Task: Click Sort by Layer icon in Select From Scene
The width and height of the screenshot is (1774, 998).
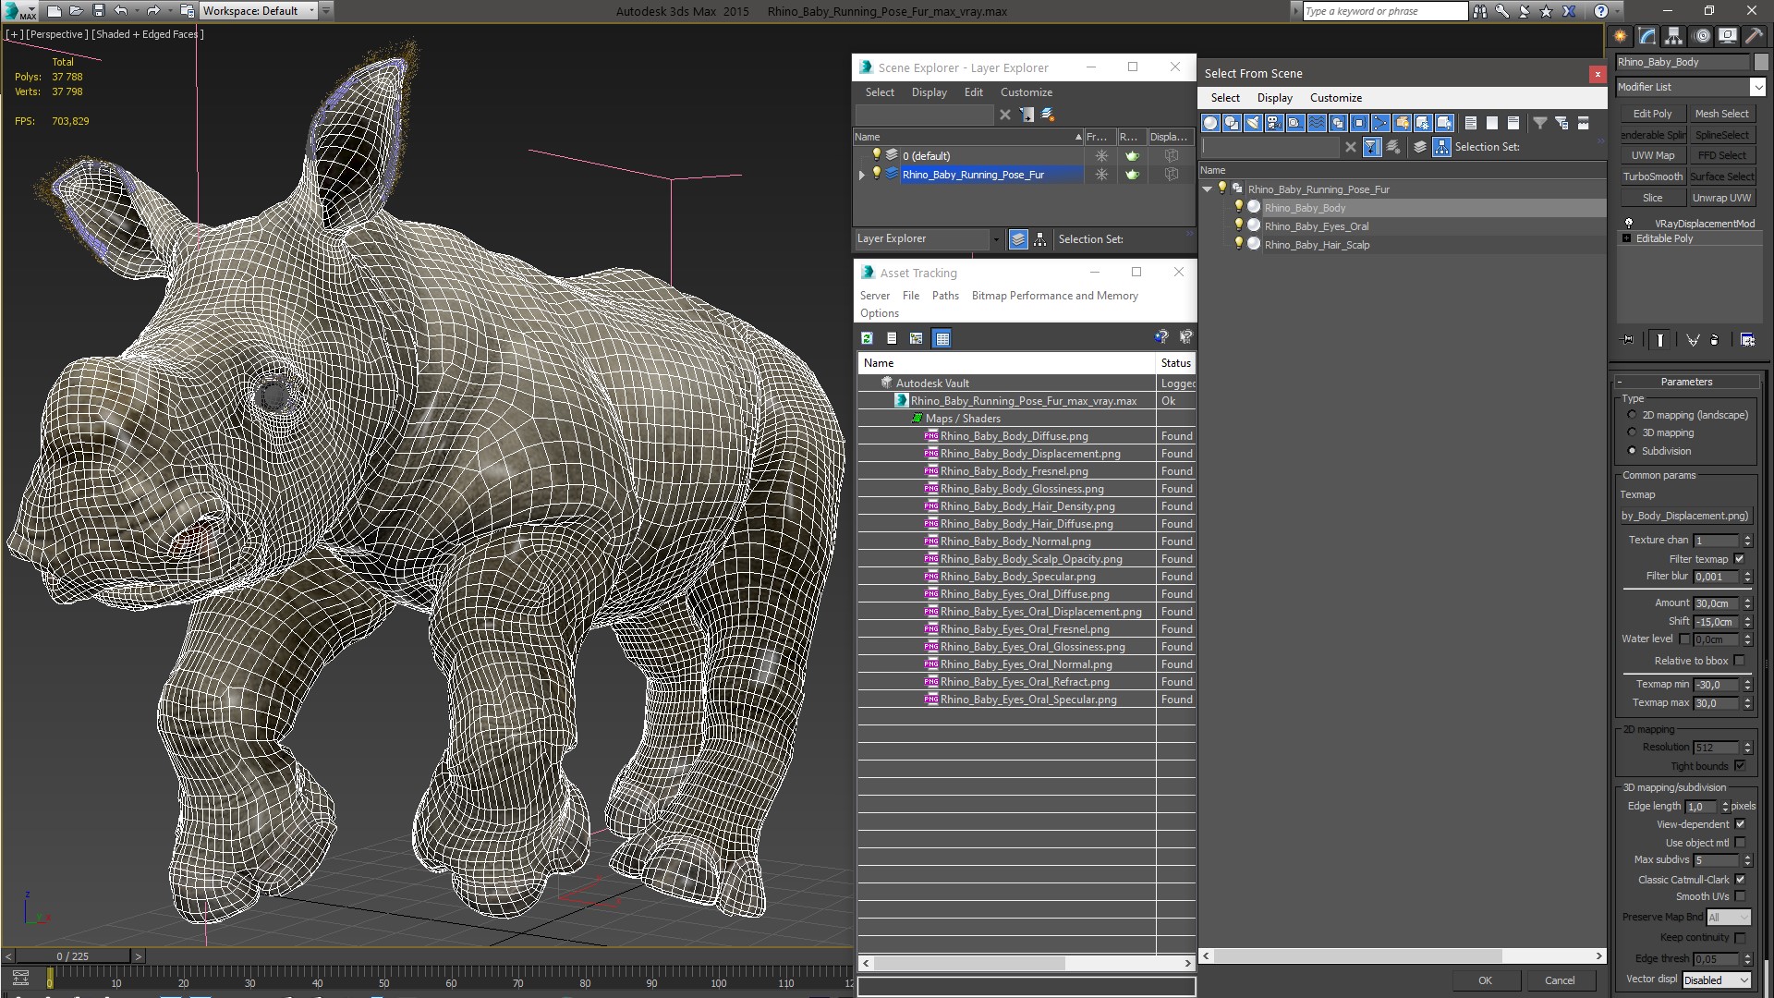Action: click(1420, 147)
